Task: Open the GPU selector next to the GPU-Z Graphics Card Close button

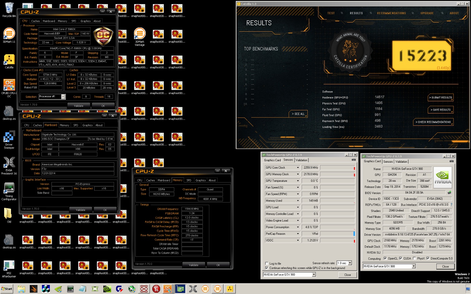Action: (x=389, y=266)
